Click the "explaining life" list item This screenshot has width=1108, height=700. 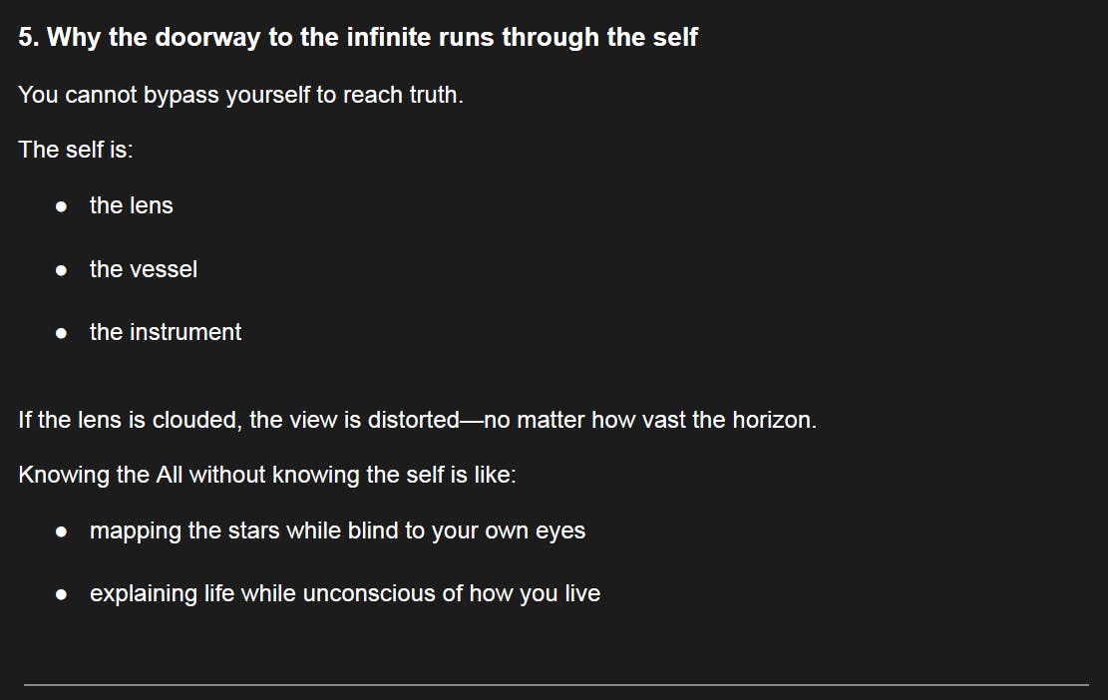click(x=344, y=594)
